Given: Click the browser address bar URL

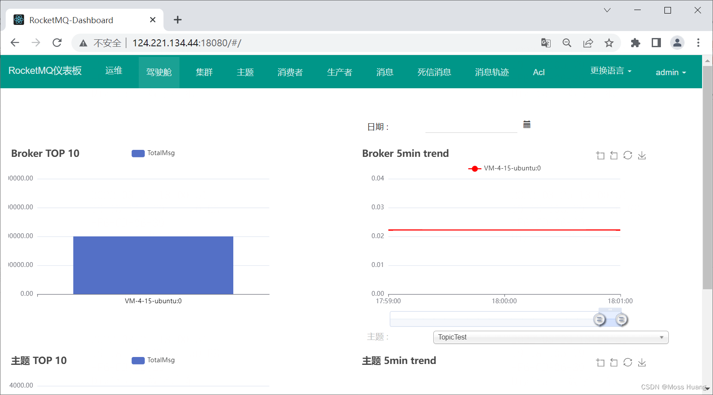Looking at the screenshot, I should tap(187, 43).
